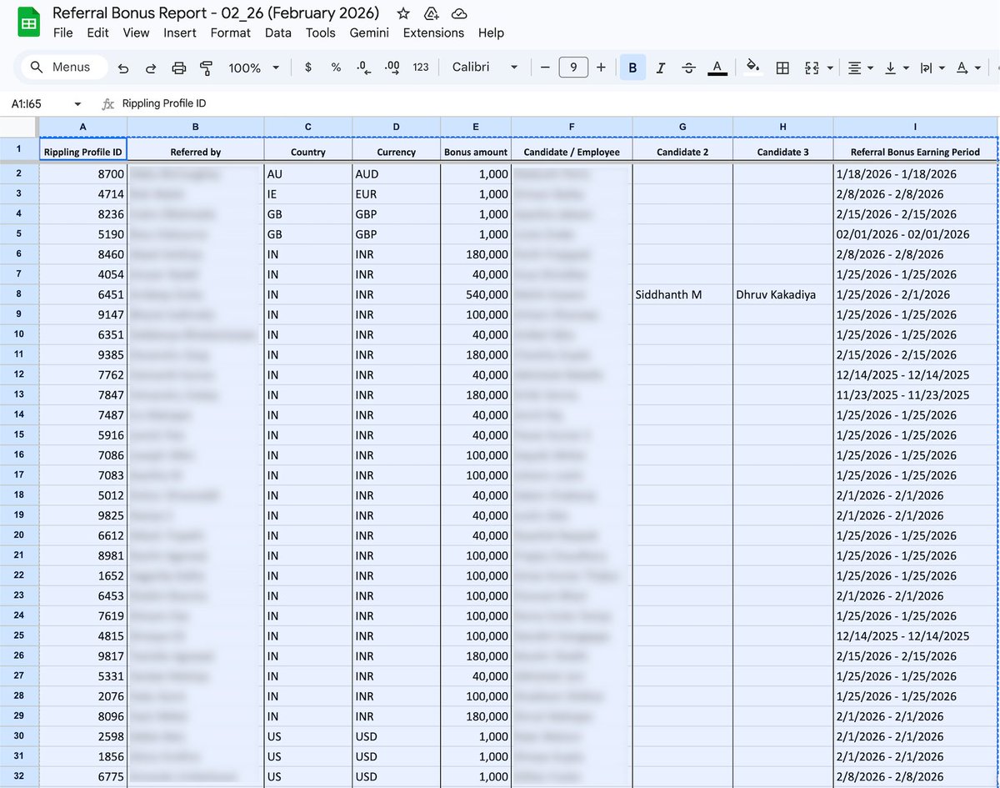Click the Referral Bonus Earning Period header
The height and width of the screenshot is (788, 1000).
915,151
